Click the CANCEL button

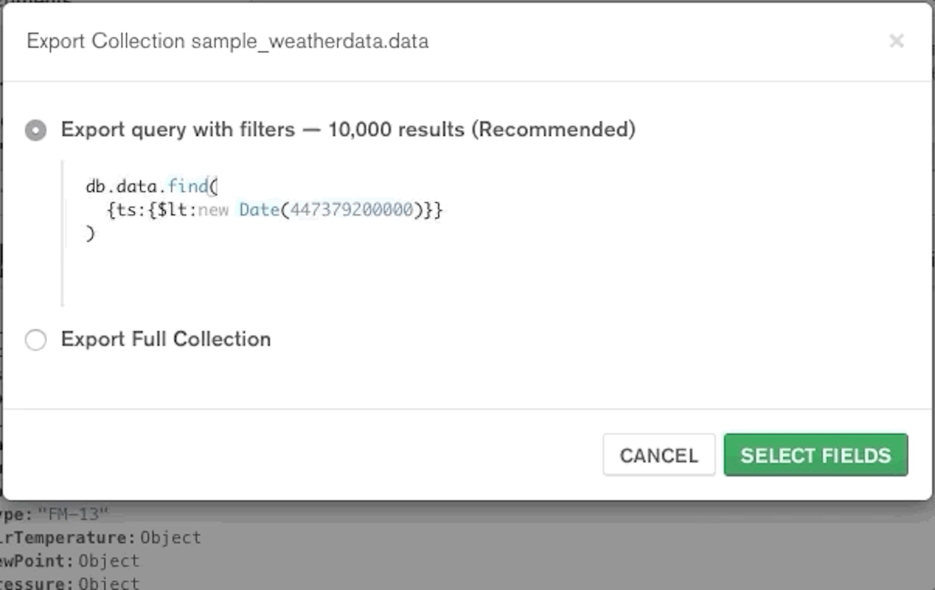[659, 455]
